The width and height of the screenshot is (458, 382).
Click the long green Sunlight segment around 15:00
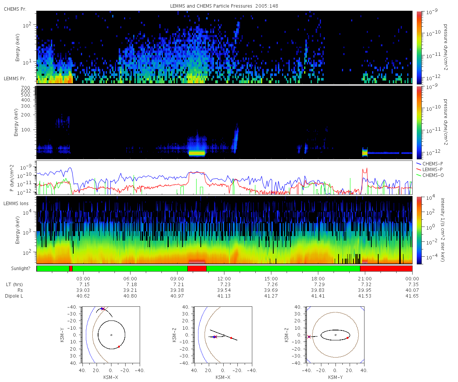(283, 269)
